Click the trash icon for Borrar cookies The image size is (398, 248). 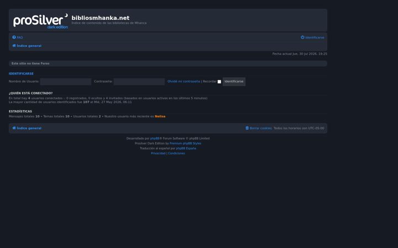click(247, 128)
